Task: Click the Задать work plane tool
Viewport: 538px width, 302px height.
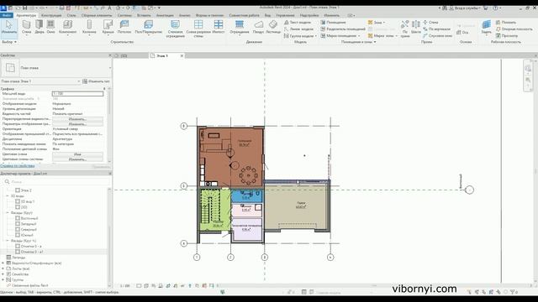Action: tap(486, 27)
